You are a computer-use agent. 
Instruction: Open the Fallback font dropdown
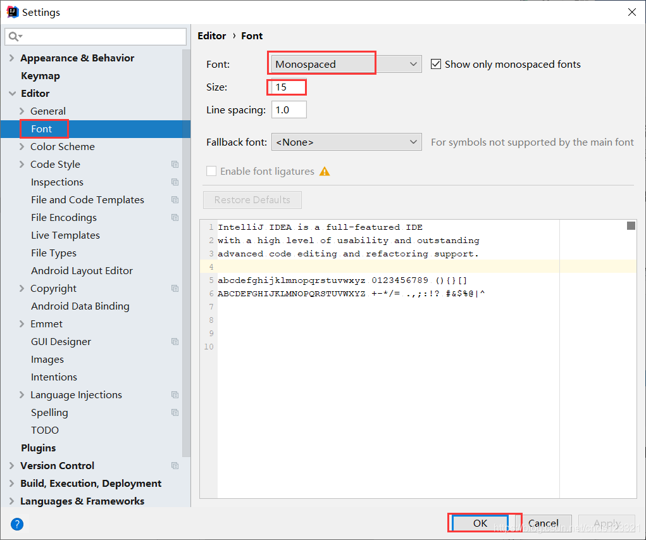click(x=347, y=142)
